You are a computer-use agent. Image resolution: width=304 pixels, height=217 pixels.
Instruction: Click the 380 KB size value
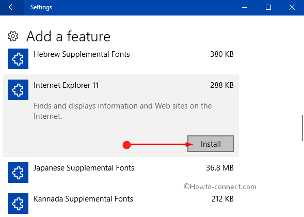click(222, 54)
